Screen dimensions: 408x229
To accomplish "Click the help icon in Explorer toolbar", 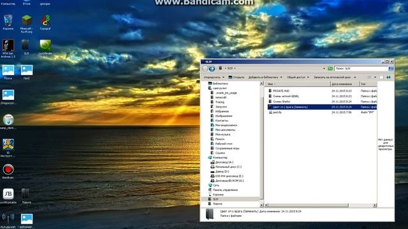I will (388, 78).
